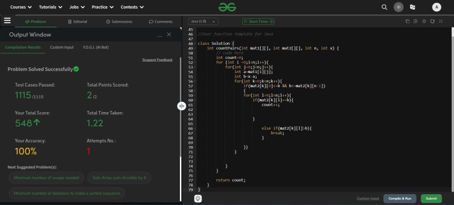Click line number 56 in gutter

191,82
